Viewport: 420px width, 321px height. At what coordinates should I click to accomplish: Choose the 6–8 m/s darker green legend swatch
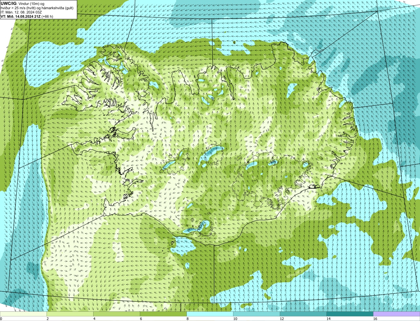pyautogui.click(x=163, y=314)
